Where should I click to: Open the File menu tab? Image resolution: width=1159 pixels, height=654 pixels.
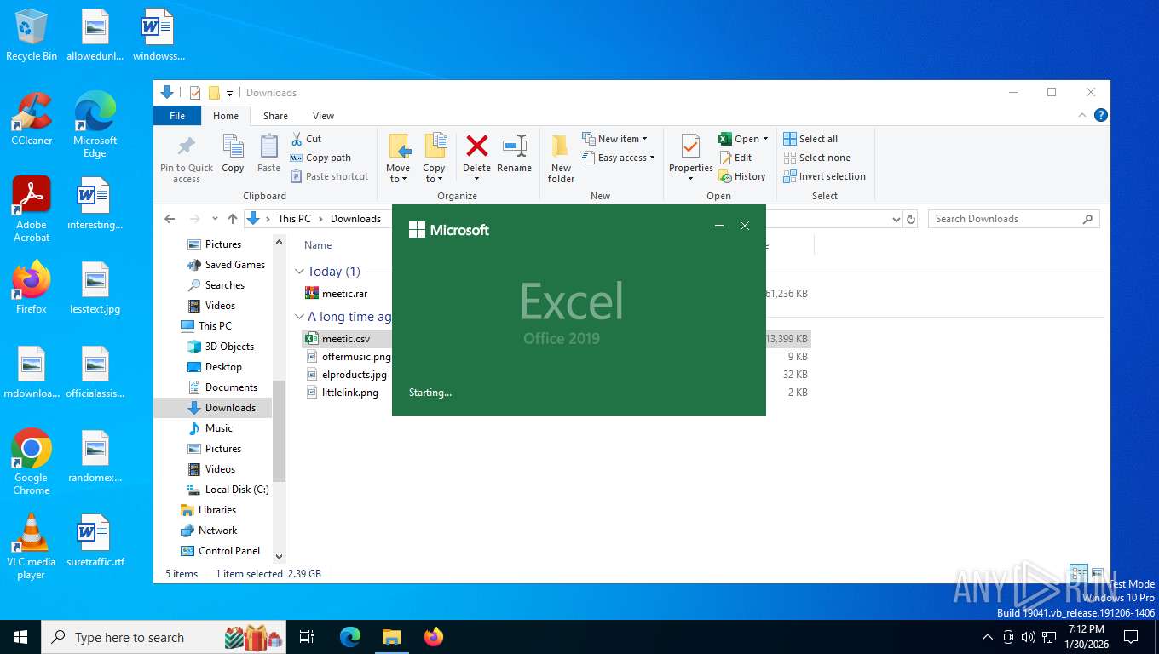177,116
